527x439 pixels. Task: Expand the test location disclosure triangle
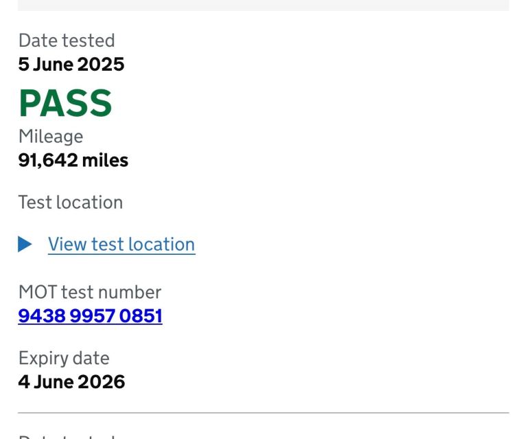pyautogui.click(x=25, y=244)
